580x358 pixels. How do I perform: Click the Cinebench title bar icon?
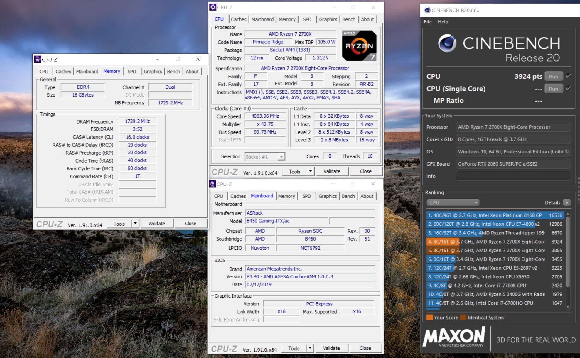click(x=427, y=10)
